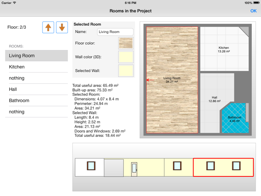261x196 pixels.
Task: Select Kitchen in the rooms list
Action: click(36, 67)
